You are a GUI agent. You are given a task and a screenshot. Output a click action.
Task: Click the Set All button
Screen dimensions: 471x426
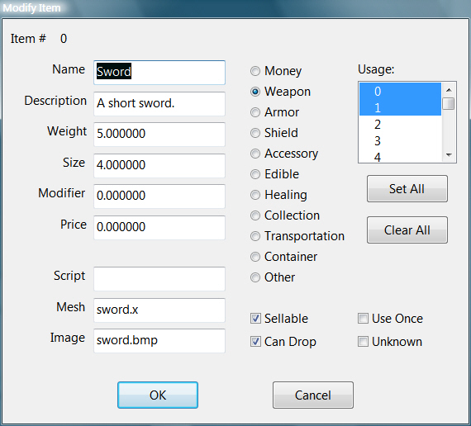coord(407,189)
